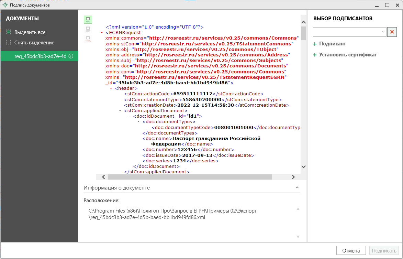The height and width of the screenshot is (259, 403).
Task: Switch document preview to HTML view icon
Action: pos(88,39)
